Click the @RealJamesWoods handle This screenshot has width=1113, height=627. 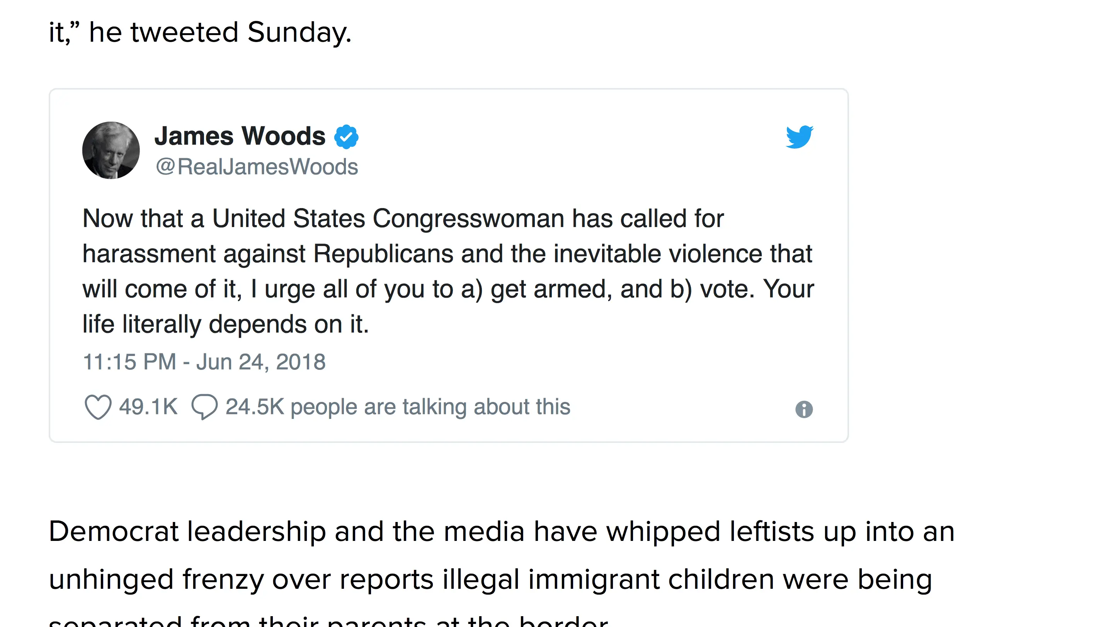pyautogui.click(x=257, y=167)
